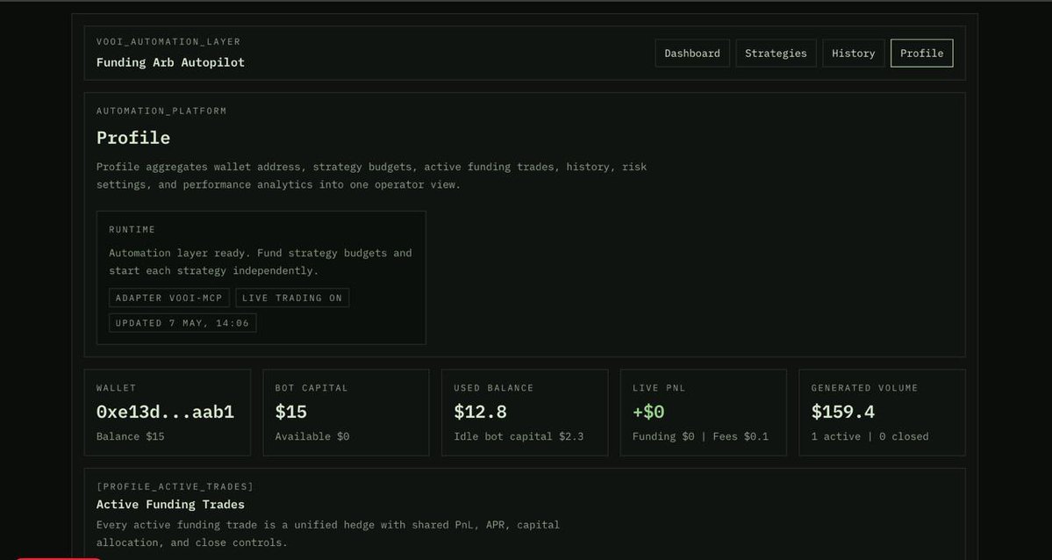Click the Profile page heading
This screenshot has height=560, width=1052.
pyautogui.click(x=133, y=138)
